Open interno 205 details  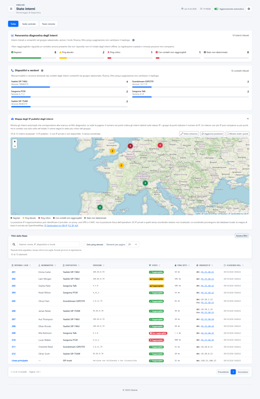[x=13, y=301]
